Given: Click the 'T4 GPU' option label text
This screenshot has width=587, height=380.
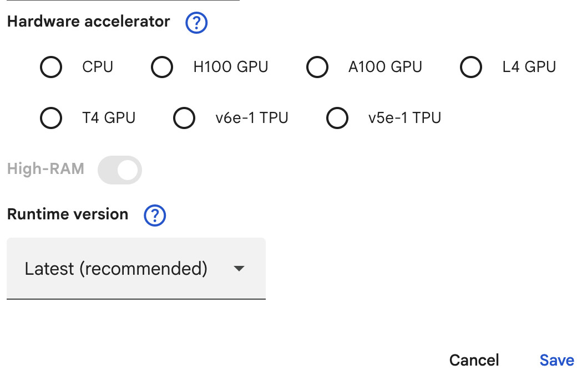Looking at the screenshot, I should click(x=109, y=118).
